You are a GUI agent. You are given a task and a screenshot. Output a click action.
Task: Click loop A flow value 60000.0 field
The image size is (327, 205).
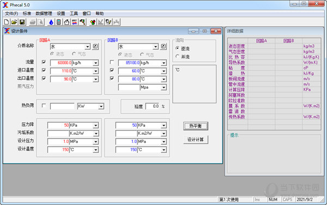61,63
